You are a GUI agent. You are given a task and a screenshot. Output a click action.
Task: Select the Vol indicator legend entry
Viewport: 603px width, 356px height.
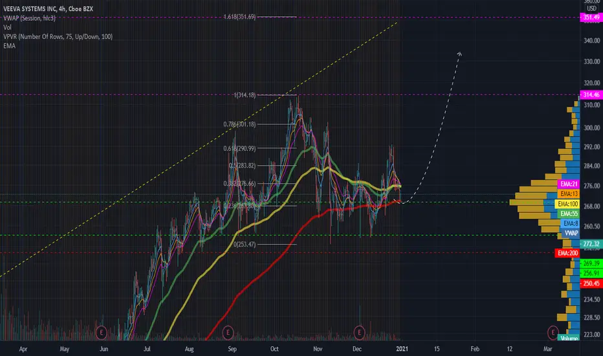click(x=7, y=27)
